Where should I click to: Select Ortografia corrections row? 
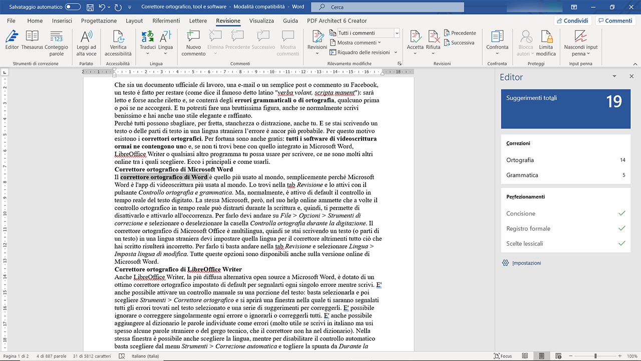tap(566, 160)
